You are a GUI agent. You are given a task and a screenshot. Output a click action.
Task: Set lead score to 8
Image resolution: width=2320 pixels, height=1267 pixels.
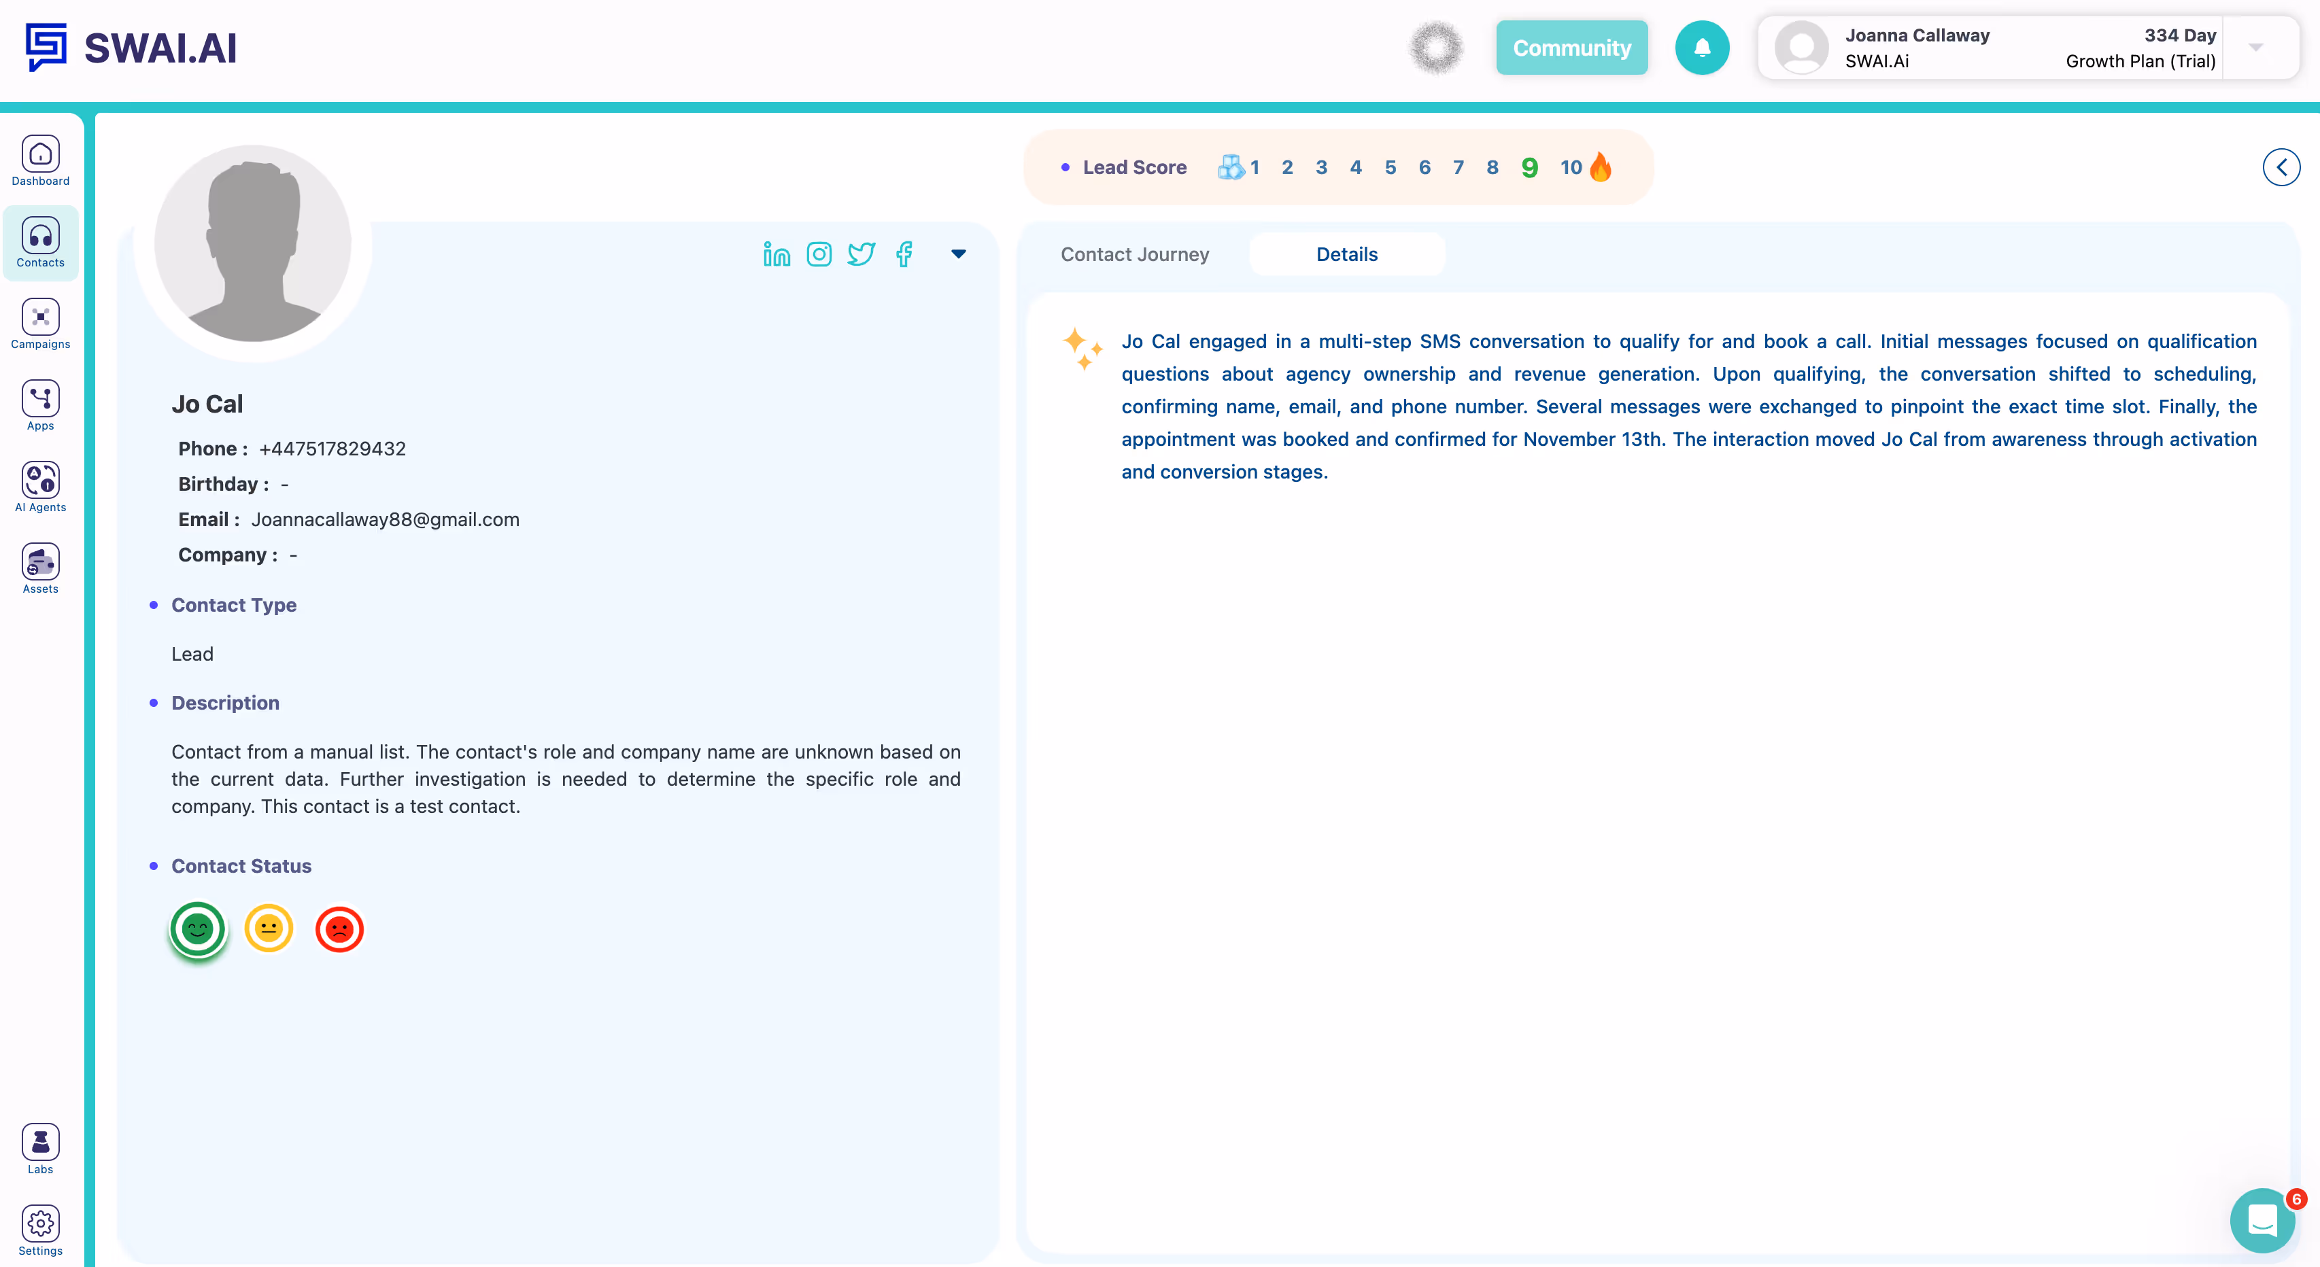coord(1492,167)
